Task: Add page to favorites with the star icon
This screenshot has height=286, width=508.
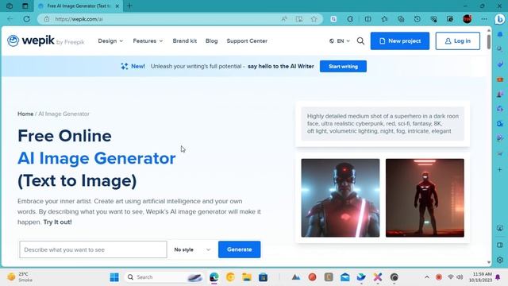Action: coord(314,19)
